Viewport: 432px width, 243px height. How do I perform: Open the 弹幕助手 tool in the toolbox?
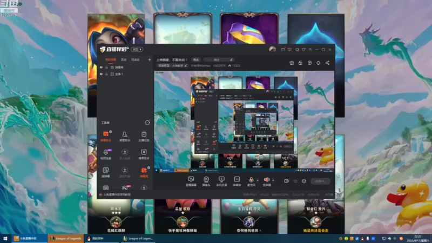pyautogui.click(x=105, y=137)
